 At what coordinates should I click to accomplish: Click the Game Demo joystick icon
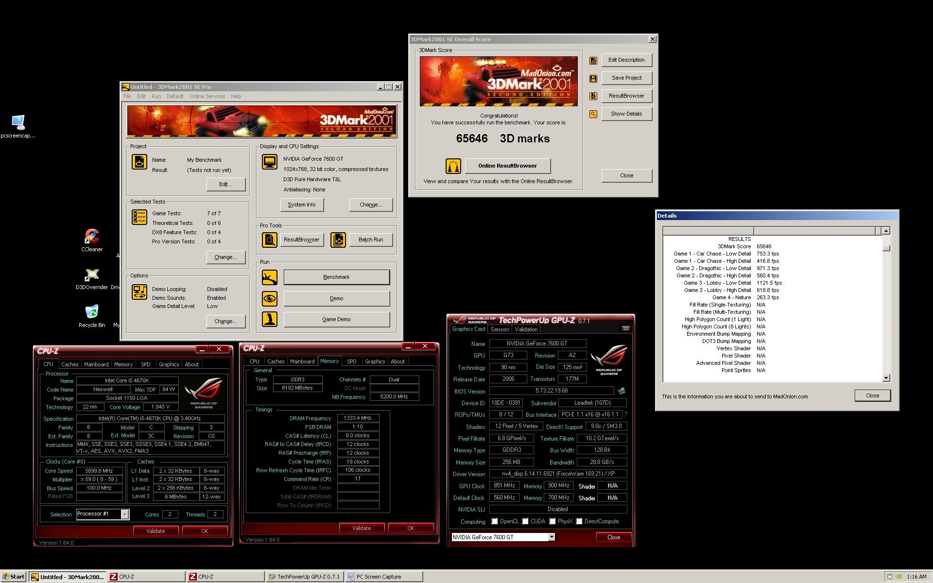pyautogui.click(x=270, y=319)
